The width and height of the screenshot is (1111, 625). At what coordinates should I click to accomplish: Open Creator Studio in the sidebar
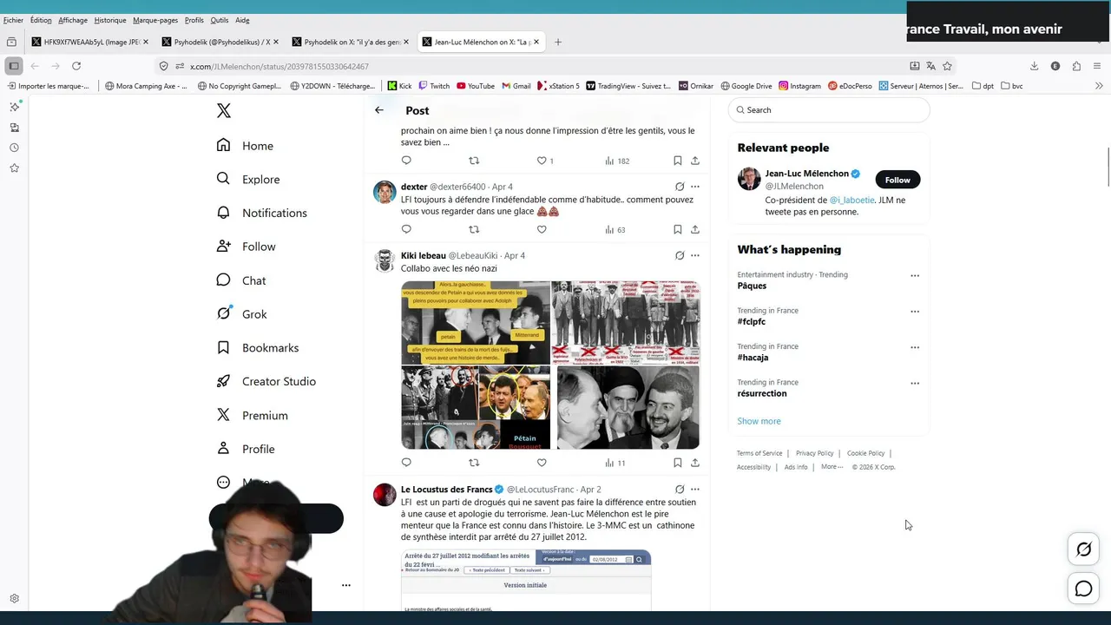266,381
